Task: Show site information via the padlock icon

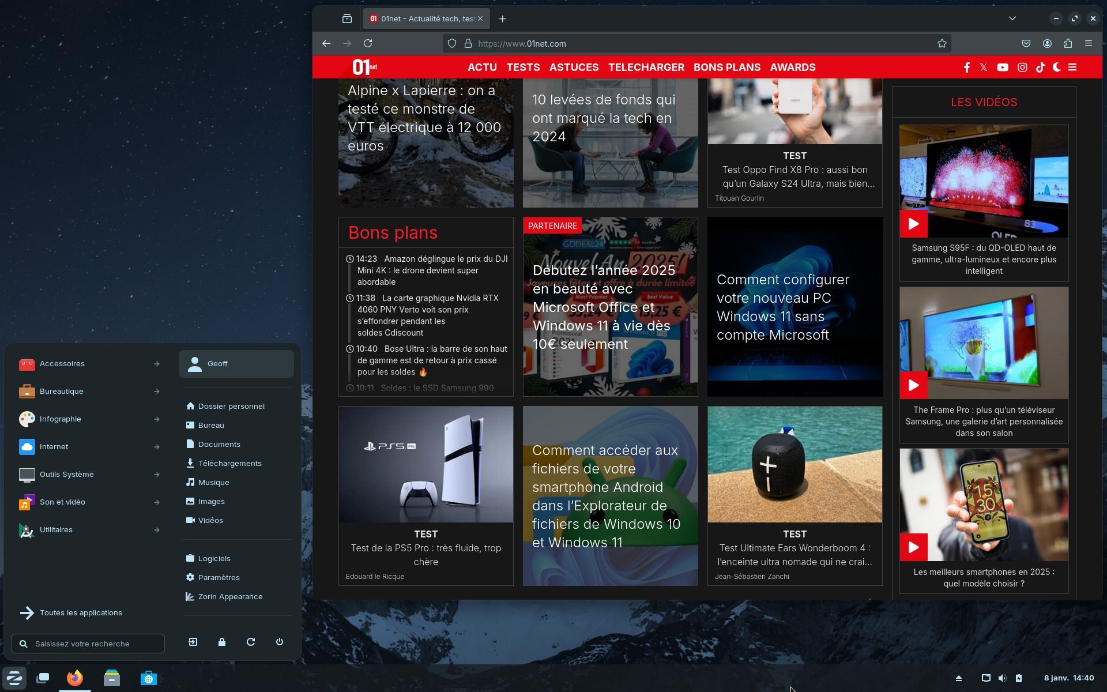Action: point(468,44)
